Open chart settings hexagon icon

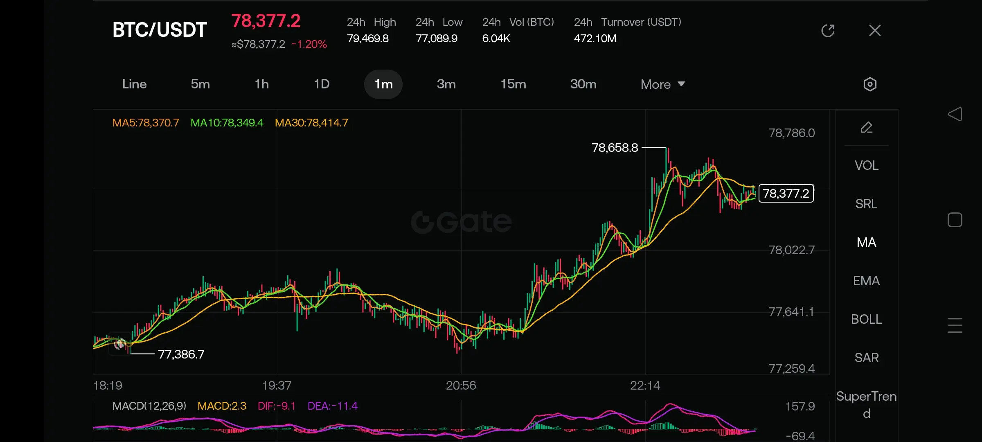click(x=869, y=84)
